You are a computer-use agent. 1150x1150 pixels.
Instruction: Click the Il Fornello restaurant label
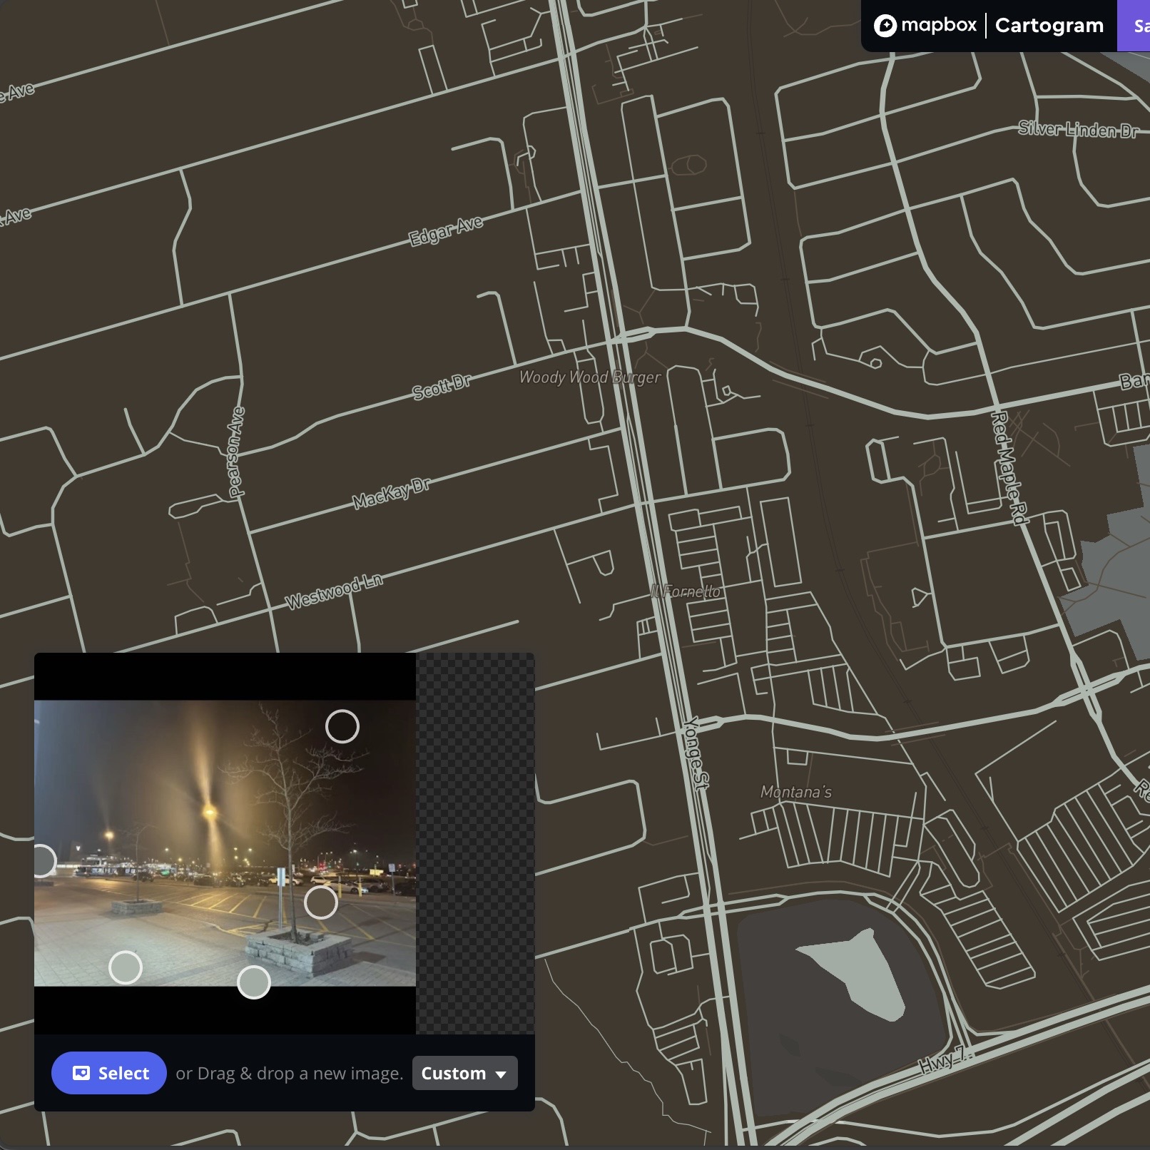pos(686,591)
